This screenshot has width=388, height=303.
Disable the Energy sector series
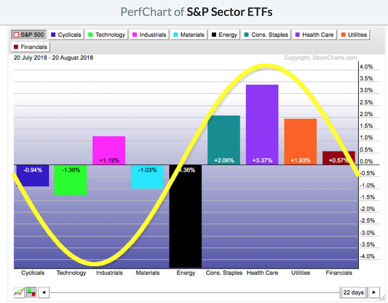pyautogui.click(x=223, y=35)
